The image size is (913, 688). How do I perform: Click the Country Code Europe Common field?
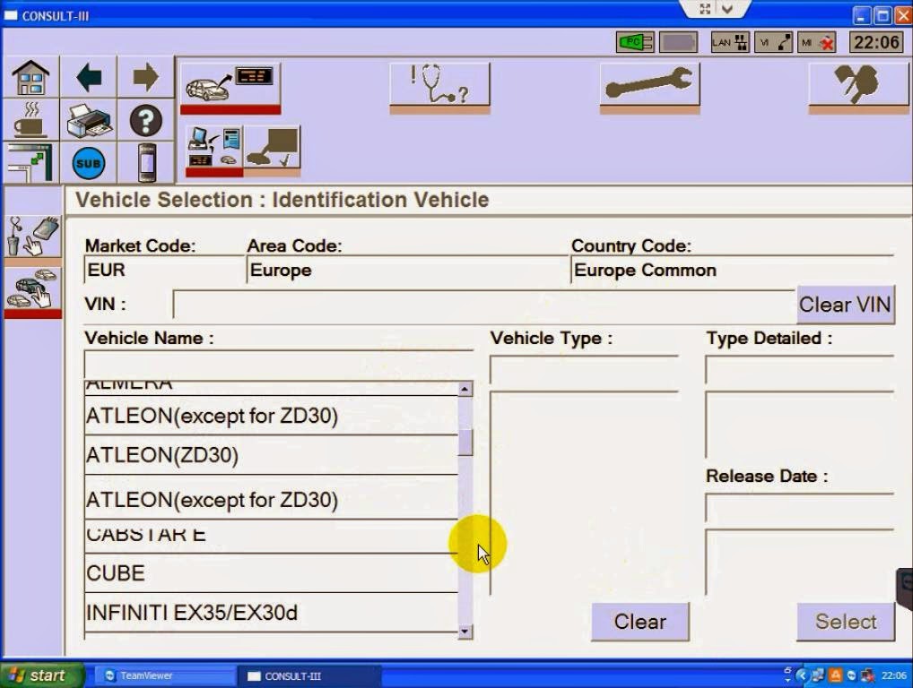pyautogui.click(x=733, y=271)
